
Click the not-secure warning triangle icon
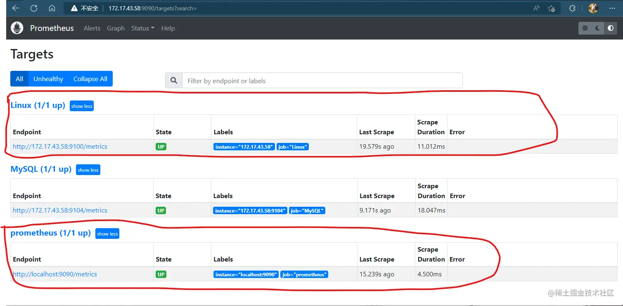(x=74, y=8)
